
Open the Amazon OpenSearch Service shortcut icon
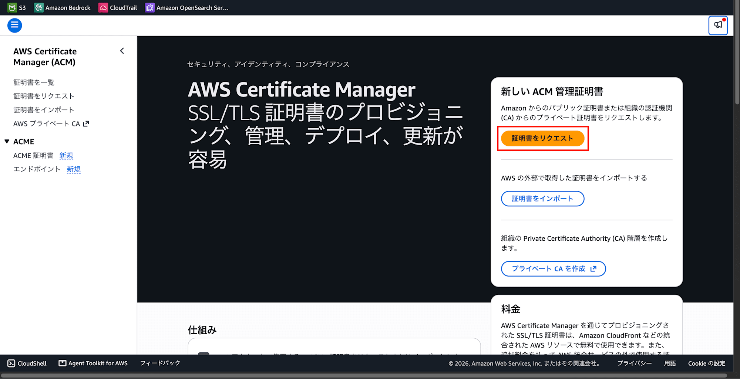[x=149, y=7]
